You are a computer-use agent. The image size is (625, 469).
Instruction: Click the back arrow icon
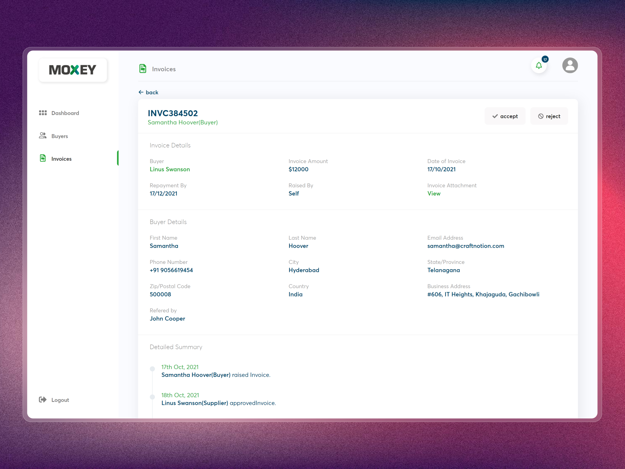coord(141,92)
